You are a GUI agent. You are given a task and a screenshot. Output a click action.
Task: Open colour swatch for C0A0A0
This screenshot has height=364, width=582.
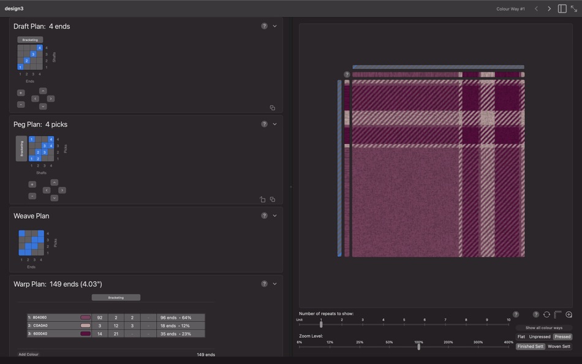point(85,326)
